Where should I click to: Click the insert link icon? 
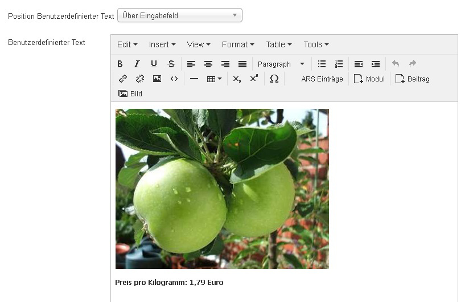[123, 79]
